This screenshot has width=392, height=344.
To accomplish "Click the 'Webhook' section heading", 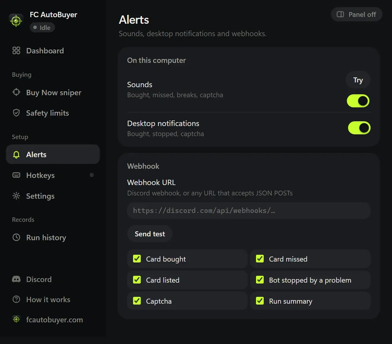I will point(143,166).
